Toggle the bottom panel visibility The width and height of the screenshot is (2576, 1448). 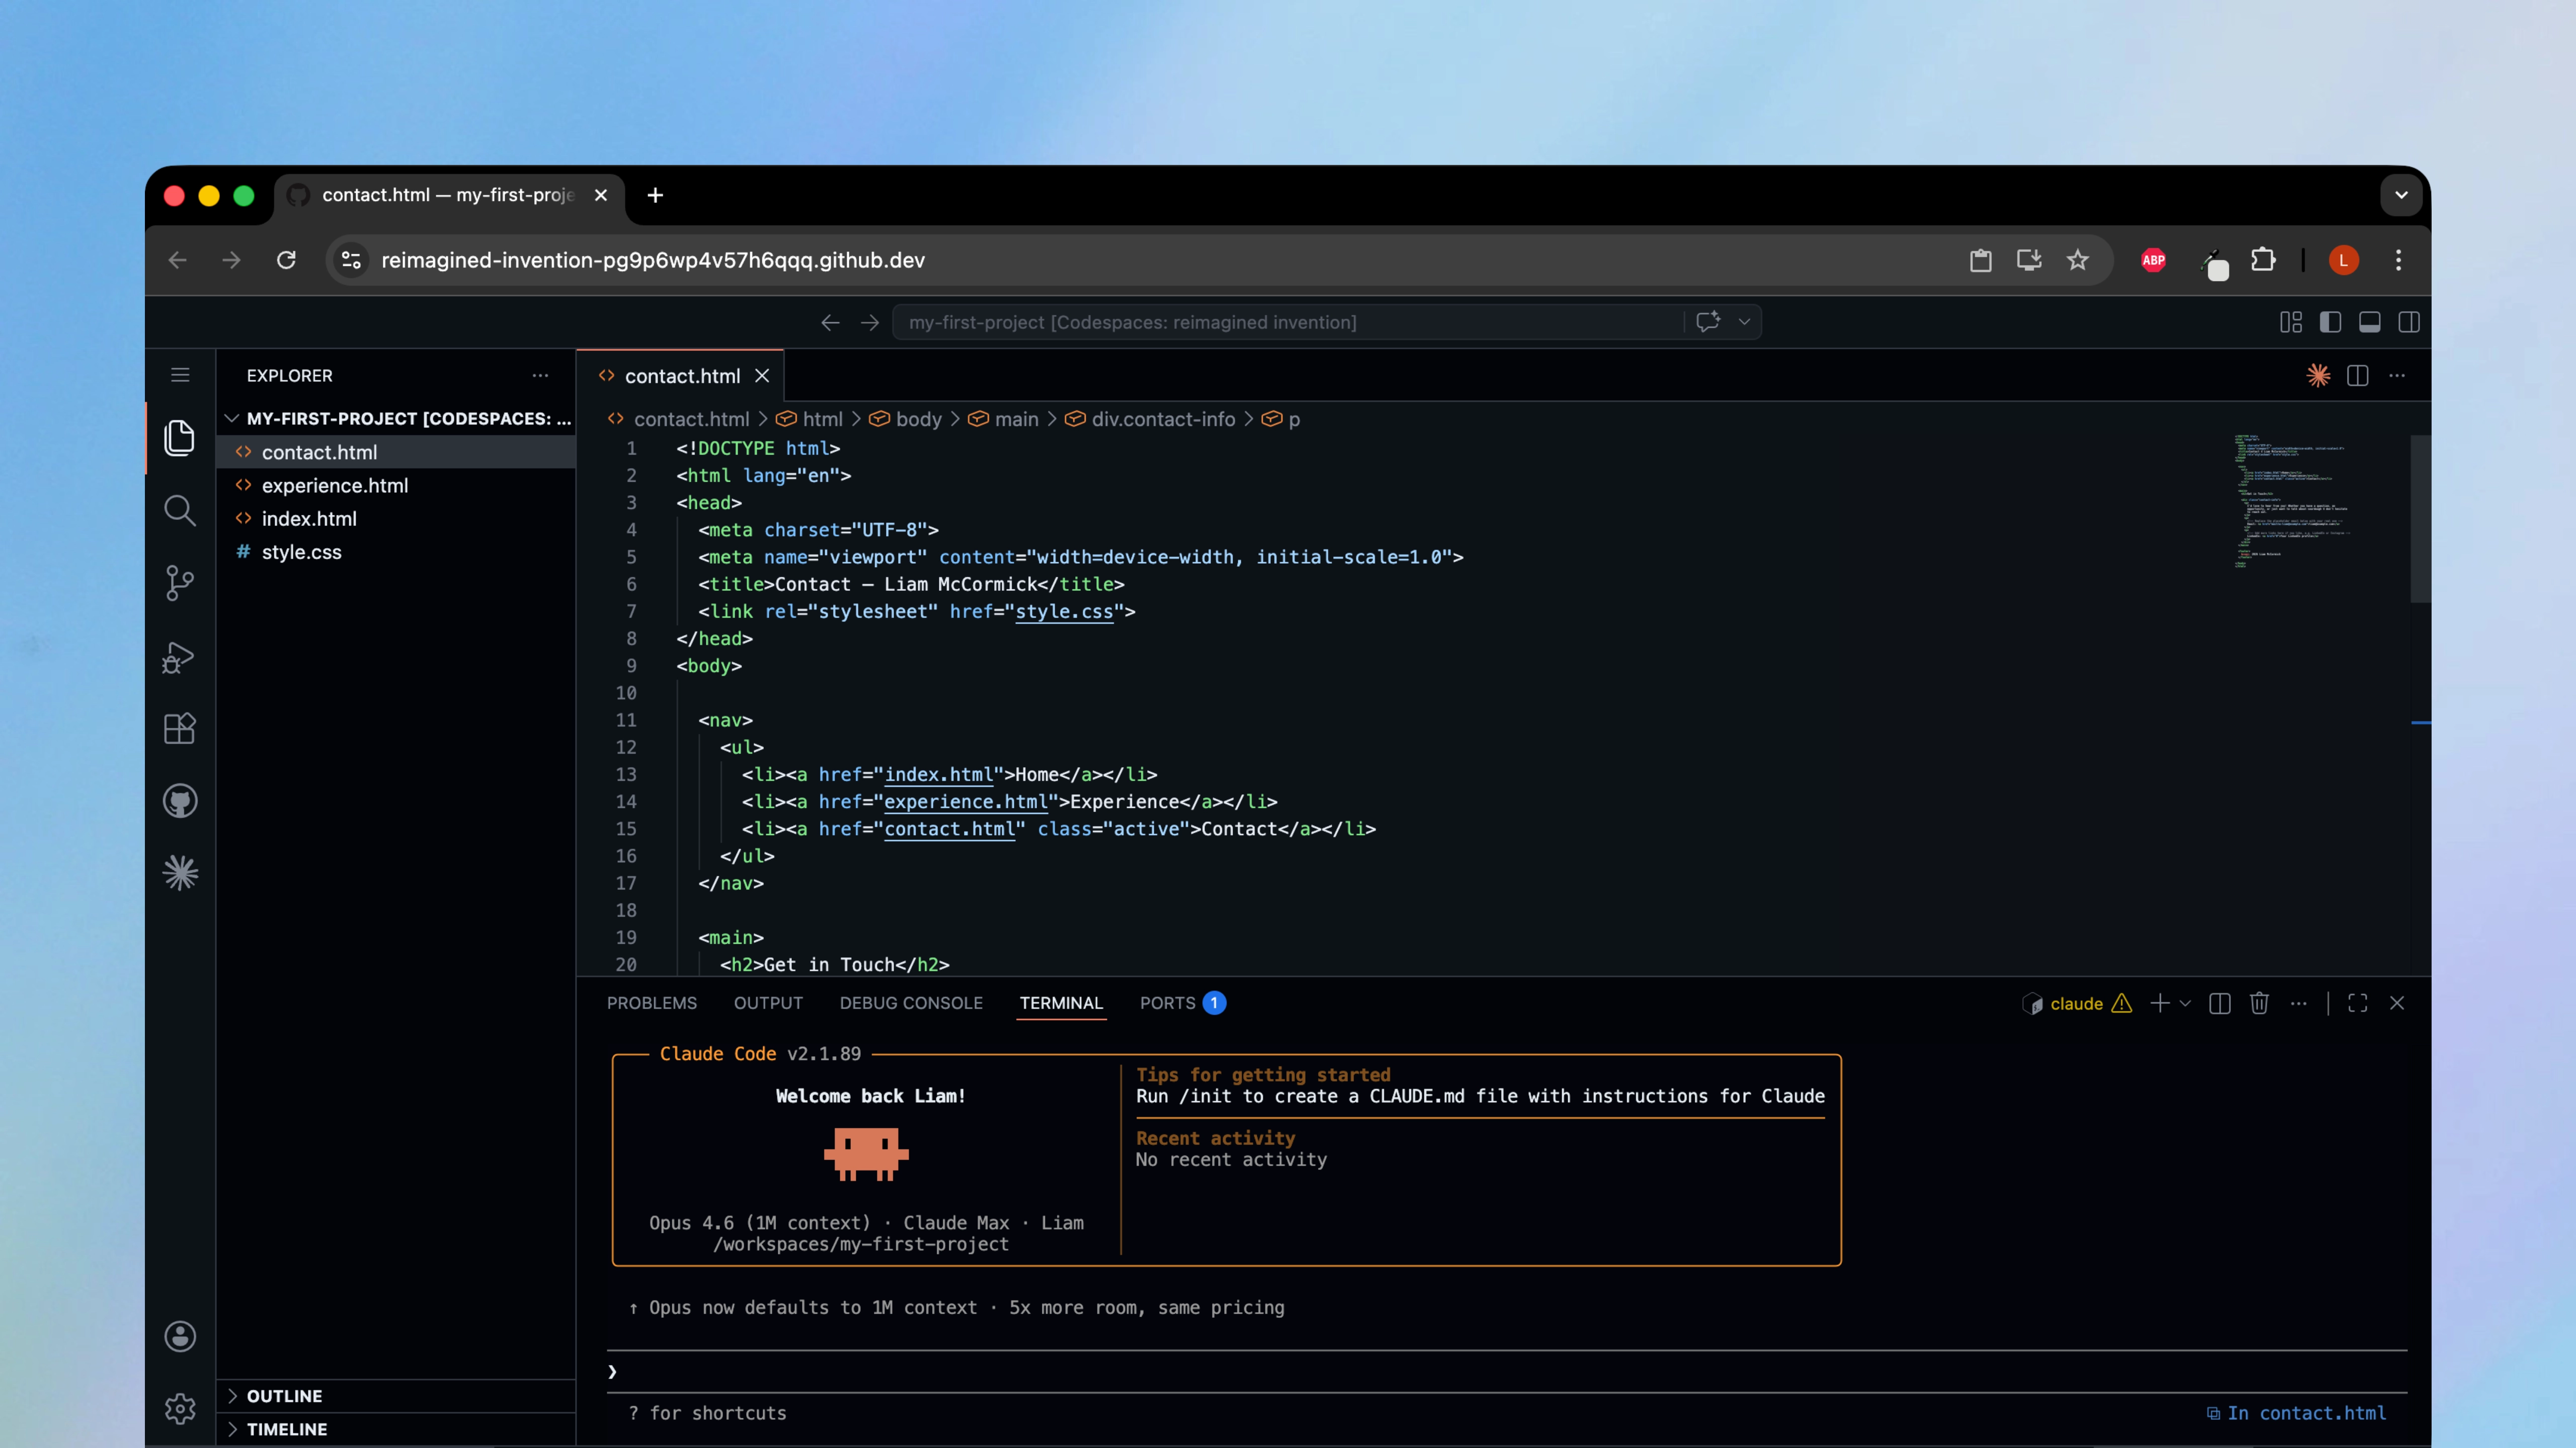pyautogui.click(x=2369, y=322)
